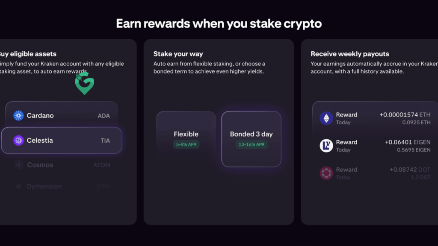Click the 13-16% APR badge
Viewport: 438px width, 246px height.
(251, 145)
